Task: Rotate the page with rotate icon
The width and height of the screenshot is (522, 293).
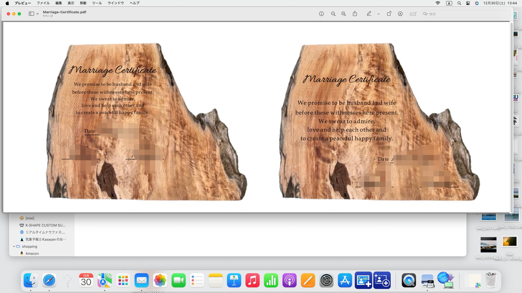Action: (x=389, y=14)
